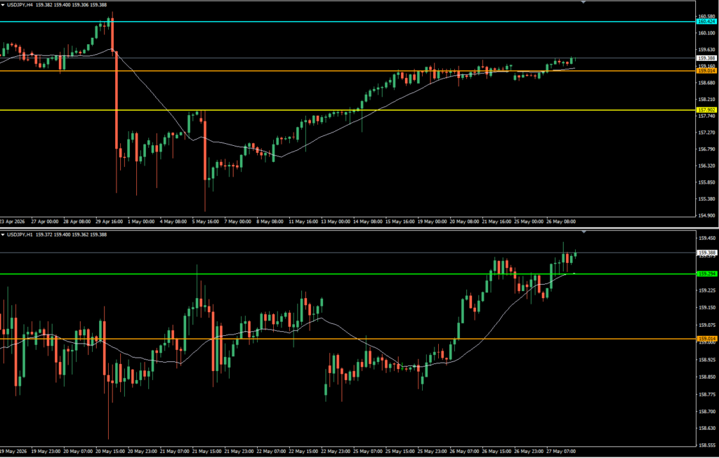Click the USDJPY,H1 chart title text
Viewport: 719px width, 458px height.
19,234
